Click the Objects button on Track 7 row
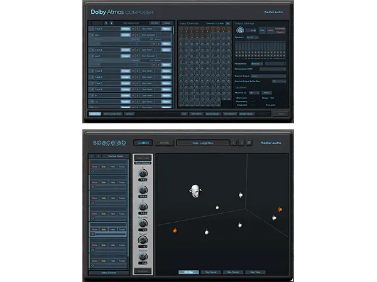The image size is (377, 282). coord(166,83)
